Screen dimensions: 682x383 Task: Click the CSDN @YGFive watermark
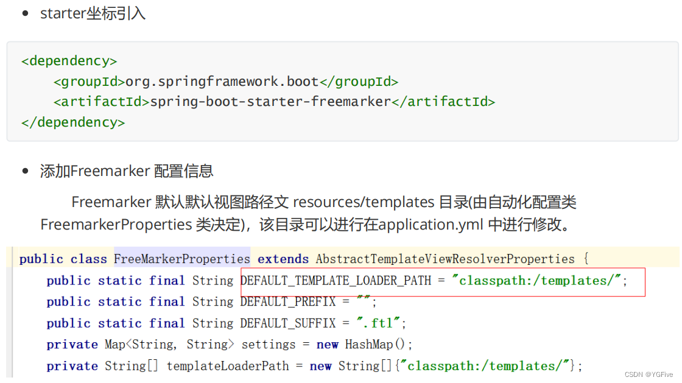[x=648, y=374]
